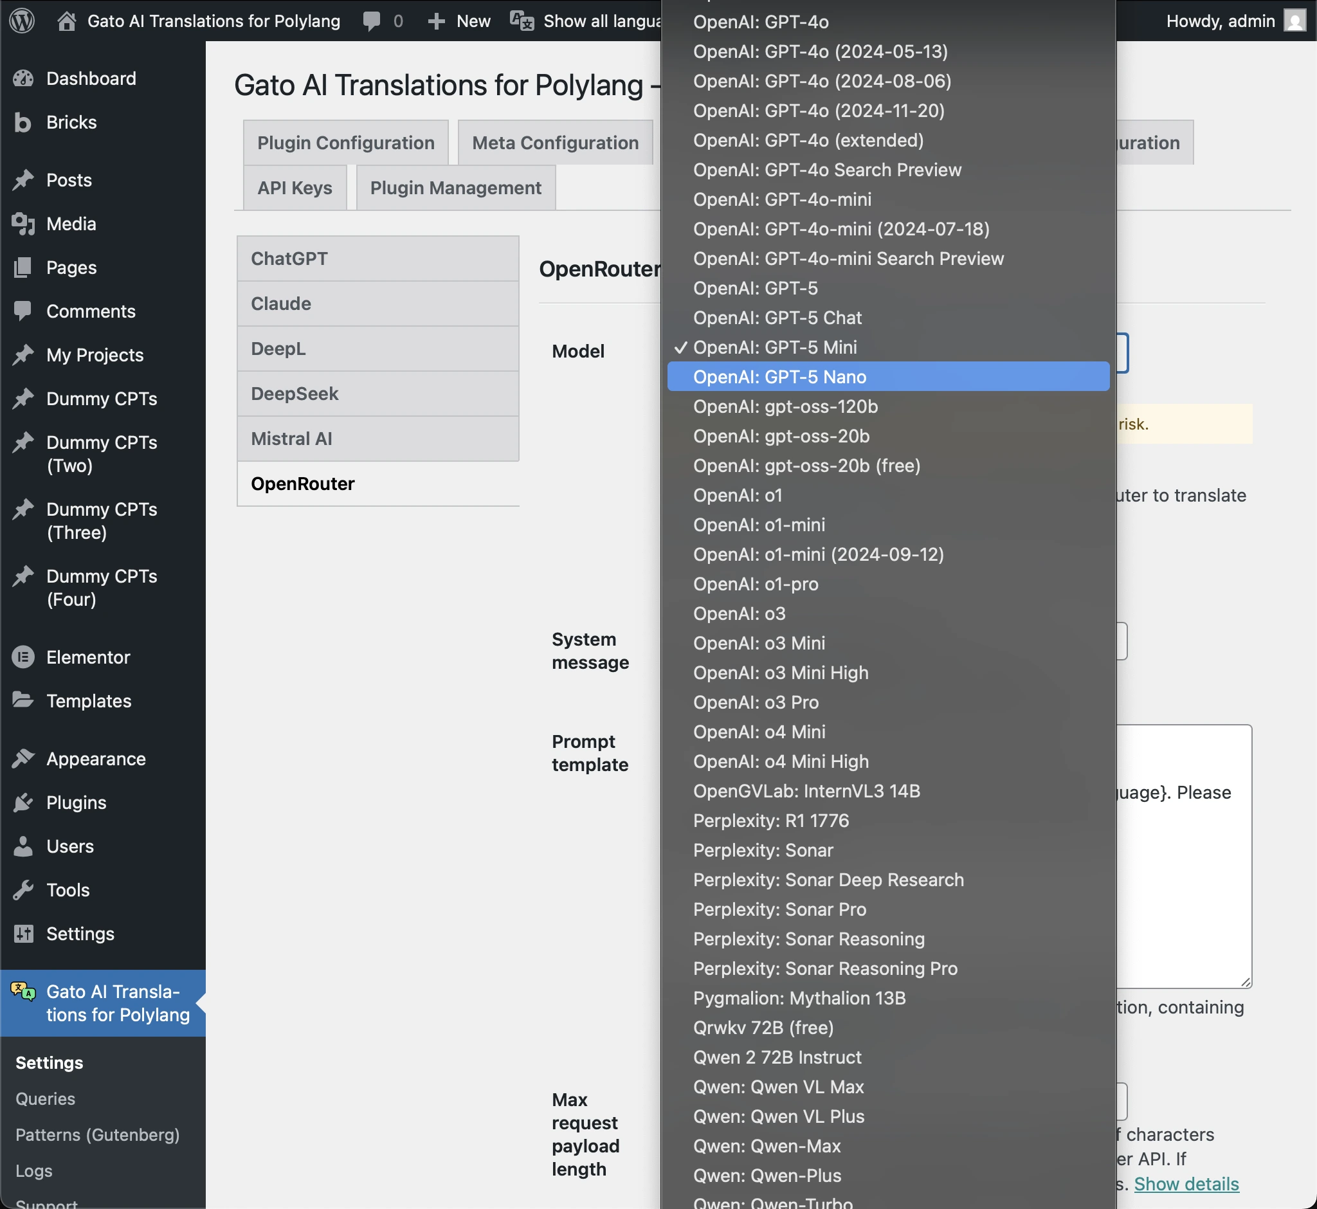This screenshot has width=1317, height=1209.
Task: Select the Bricks sidebar icon
Action: click(24, 122)
